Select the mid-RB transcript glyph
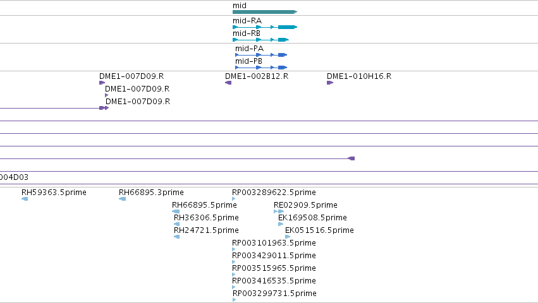The image size is (538, 303). click(260, 40)
